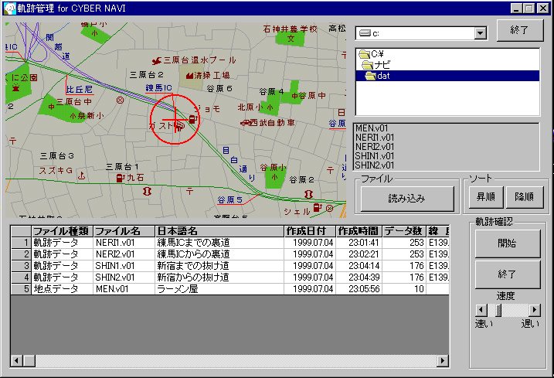Viewport: 554px width, 378px height.
Task: Sort ascending with 昇順 button
Action: pos(486,197)
